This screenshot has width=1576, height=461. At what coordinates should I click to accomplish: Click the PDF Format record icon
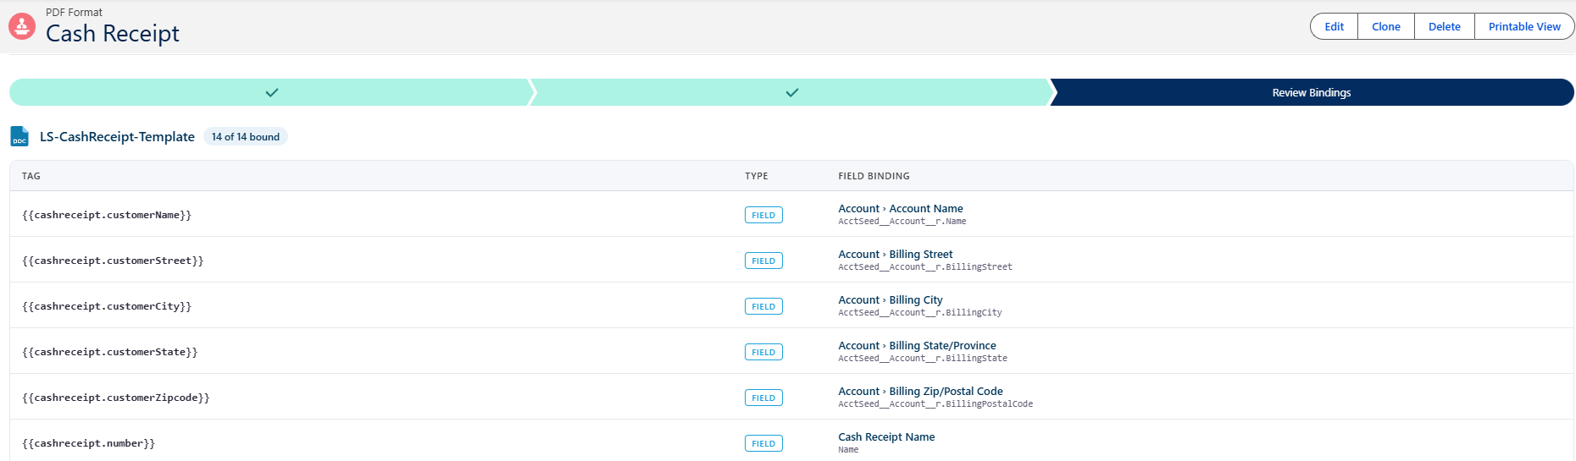coord(22,26)
